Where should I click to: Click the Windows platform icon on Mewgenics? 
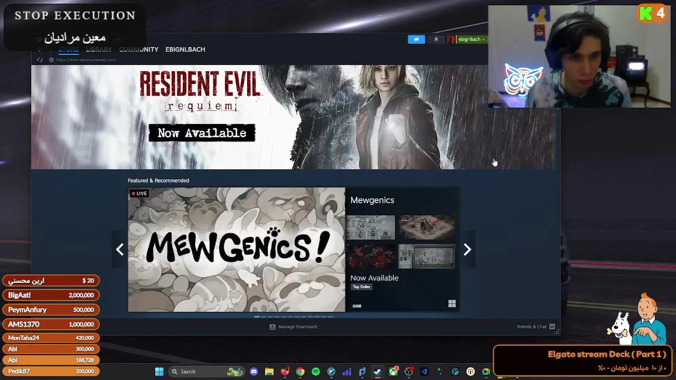point(452,303)
